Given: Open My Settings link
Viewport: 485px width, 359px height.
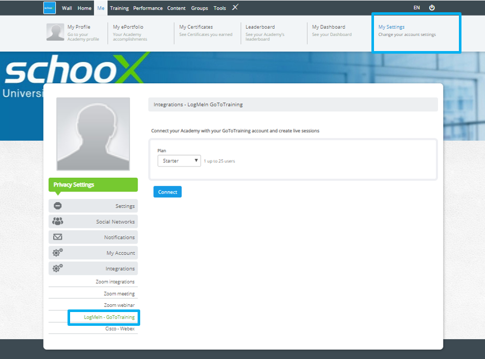Looking at the screenshot, I should (x=391, y=27).
